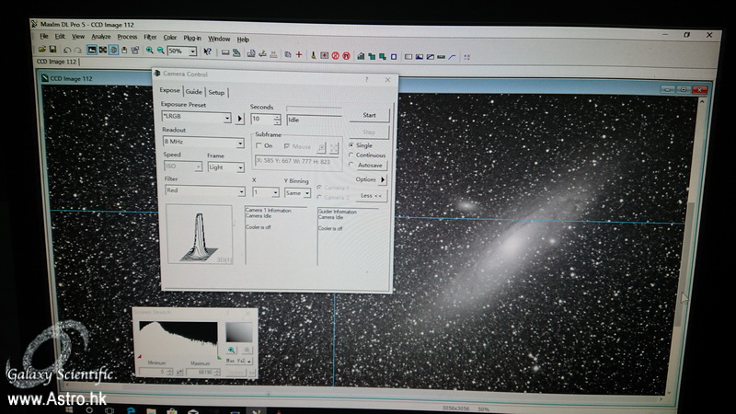Select the Autosave radio button

351,166
